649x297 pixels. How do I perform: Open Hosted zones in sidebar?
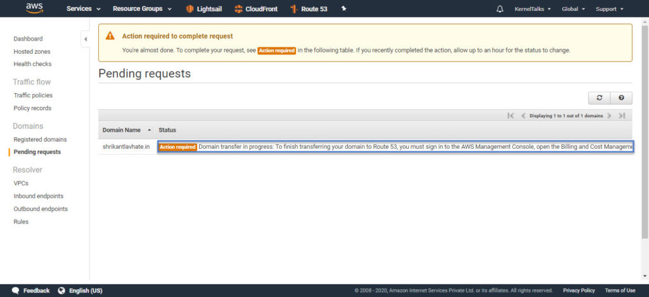click(x=32, y=51)
